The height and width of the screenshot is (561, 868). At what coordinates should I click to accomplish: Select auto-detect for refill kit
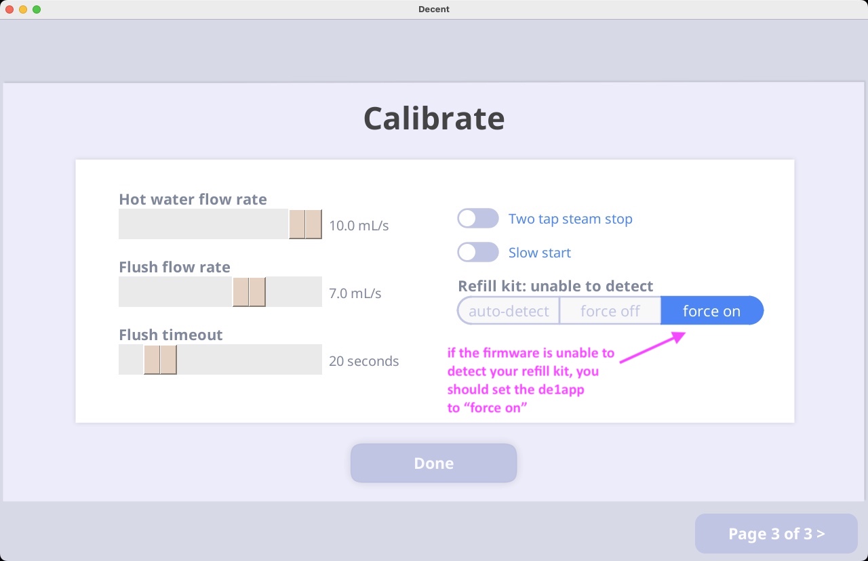pos(509,310)
